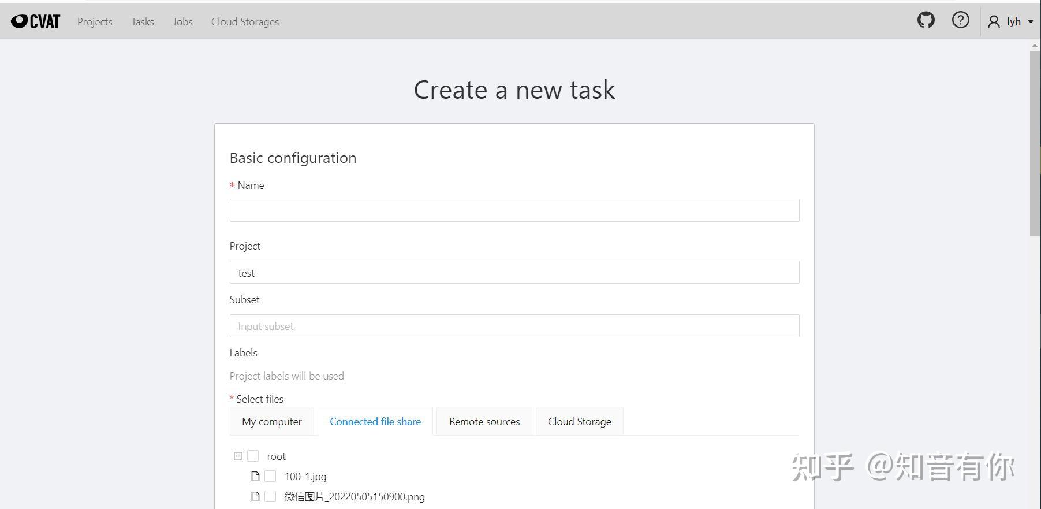The width and height of the screenshot is (1041, 509).
Task: Click the page vertical scrollbar thumb
Action: pos(1034,143)
